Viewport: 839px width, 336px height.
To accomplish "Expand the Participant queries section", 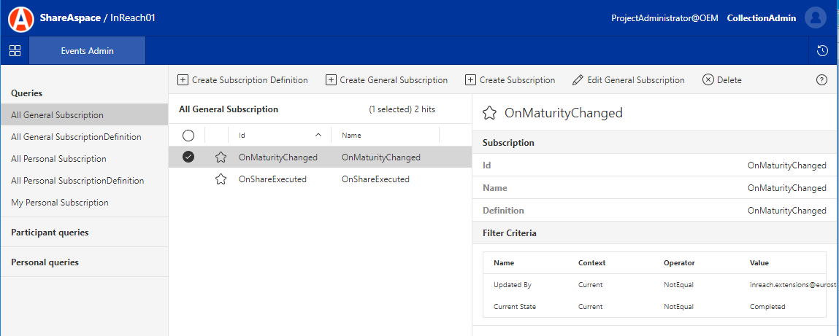I will click(x=50, y=233).
